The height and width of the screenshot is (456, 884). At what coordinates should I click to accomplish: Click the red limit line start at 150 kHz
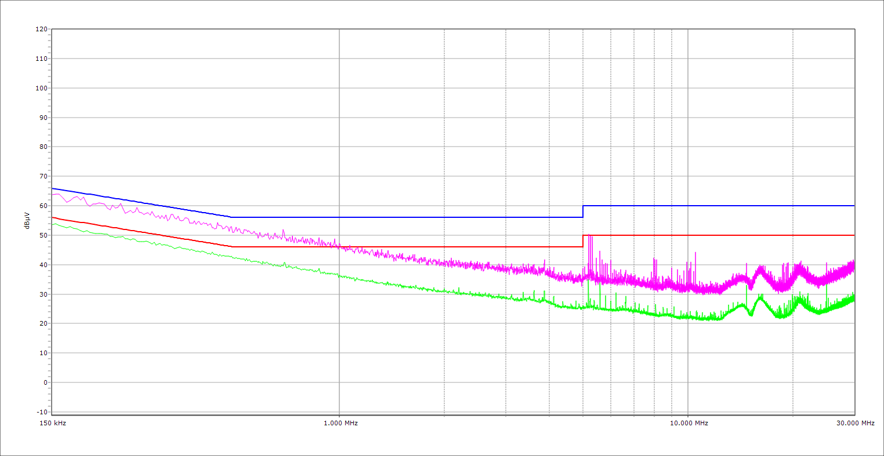coord(53,217)
